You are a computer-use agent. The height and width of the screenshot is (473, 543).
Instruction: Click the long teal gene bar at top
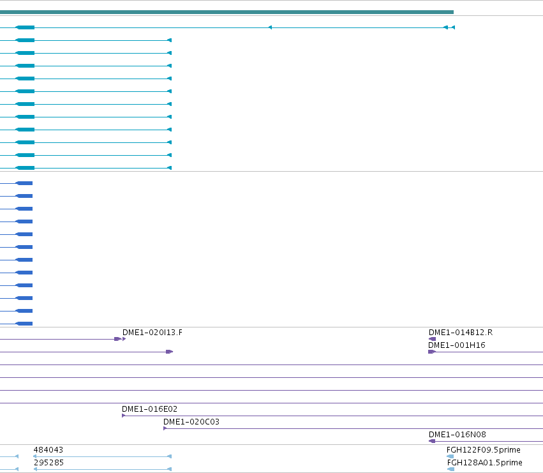click(x=227, y=12)
